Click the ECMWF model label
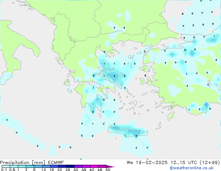Screen dimensions: 221x171 coord(56,163)
